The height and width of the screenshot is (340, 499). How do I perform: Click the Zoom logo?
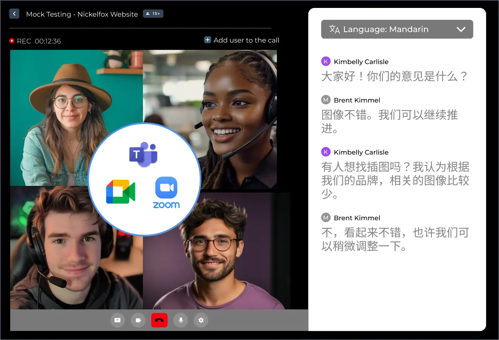pyautogui.click(x=166, y=192)
